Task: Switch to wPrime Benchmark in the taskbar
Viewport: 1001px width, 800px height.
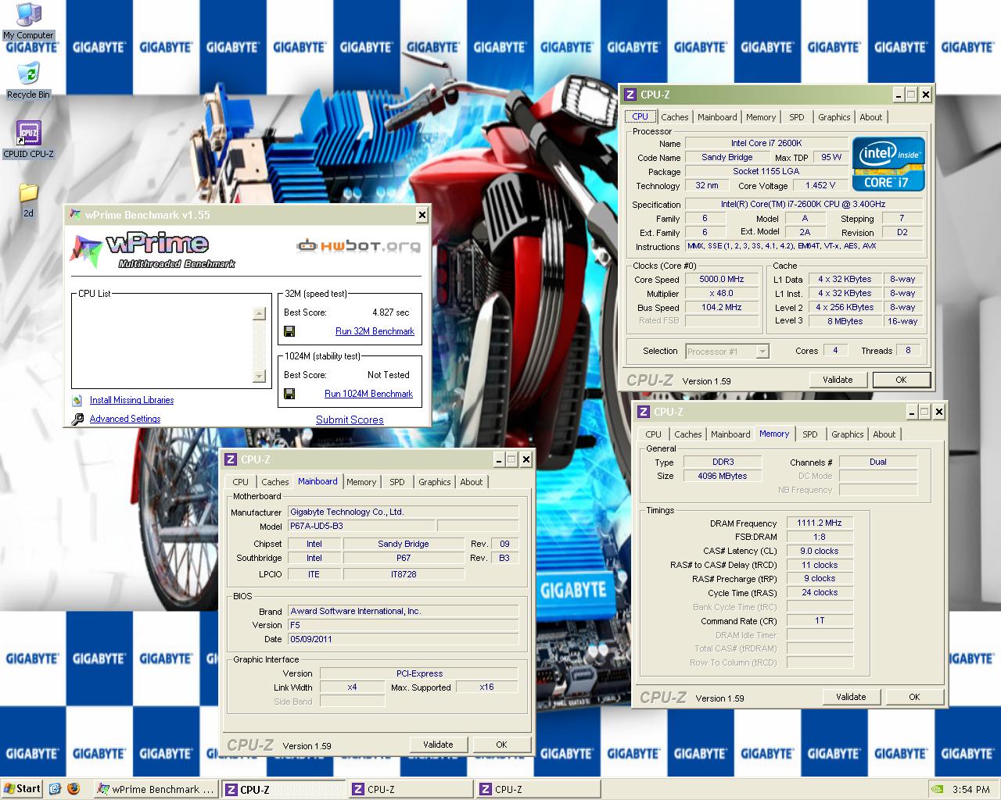Action: [156, 789]
